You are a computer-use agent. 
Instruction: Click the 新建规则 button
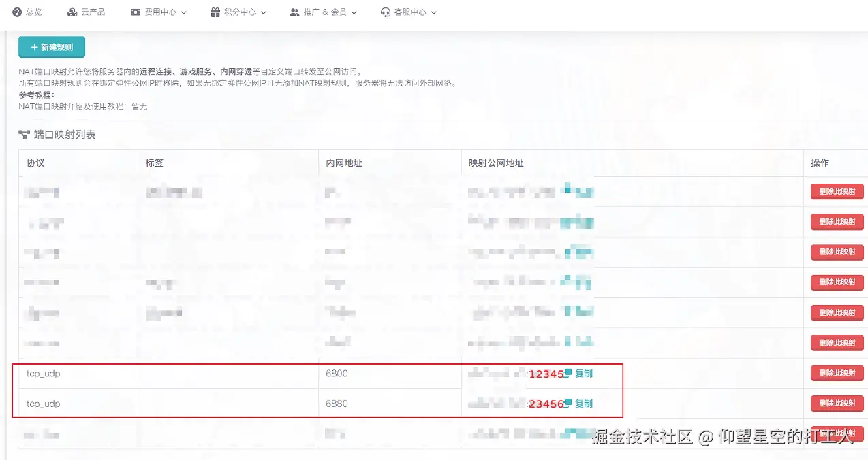click(x=52, y=48)
